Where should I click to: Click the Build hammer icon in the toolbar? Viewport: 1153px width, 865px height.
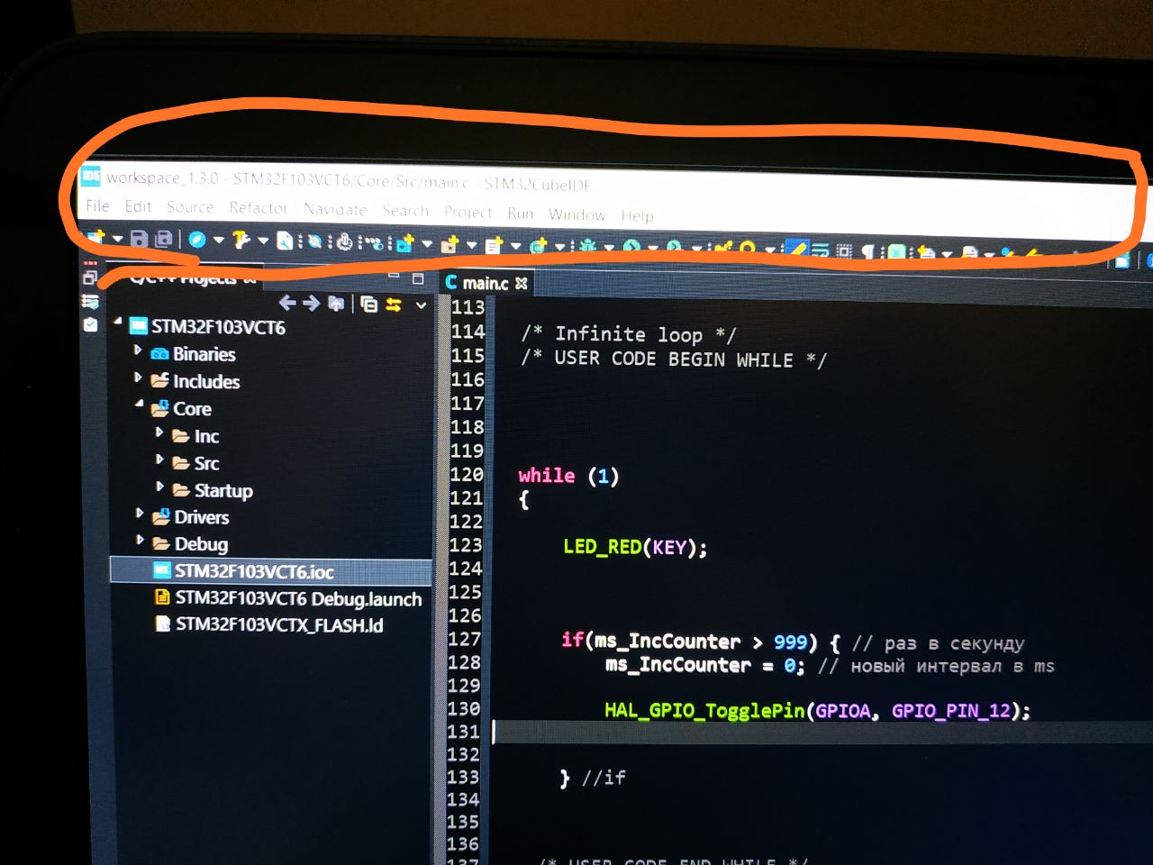pyautogui.click(x=241, y=241)
